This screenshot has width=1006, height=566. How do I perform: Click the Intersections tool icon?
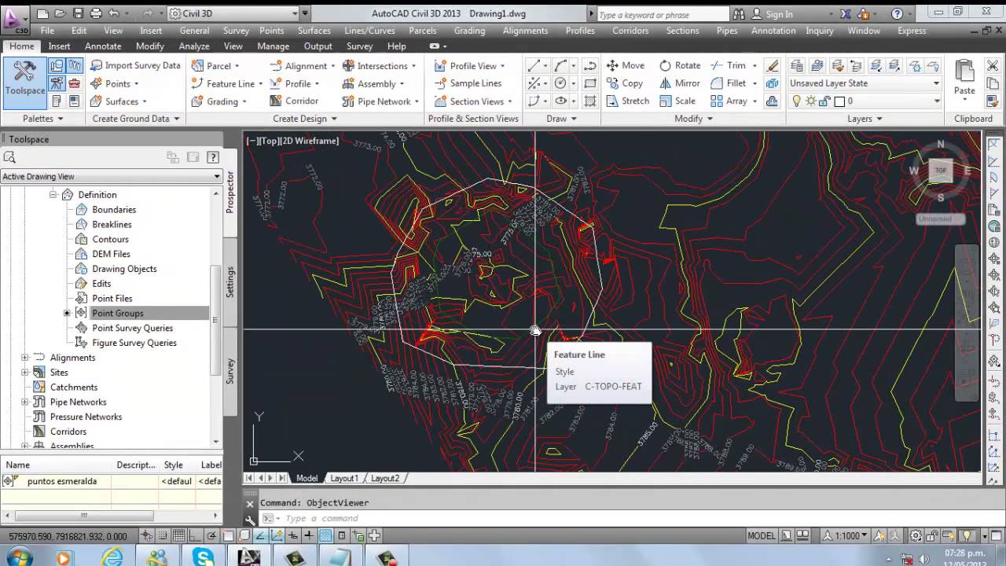coord(348,65)
